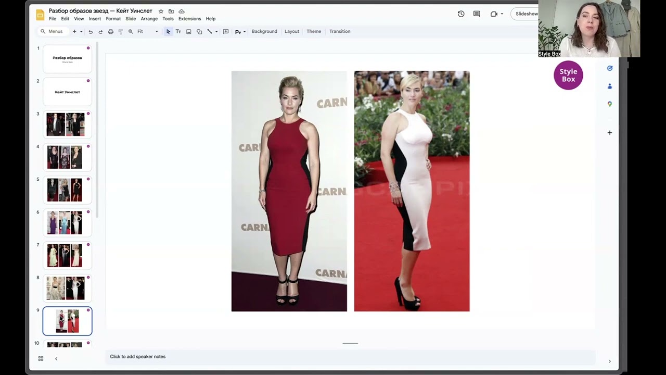Collapse the filmstrip panel arrow
This screenshot has width=666, height=375.
(x=56, y=358)
